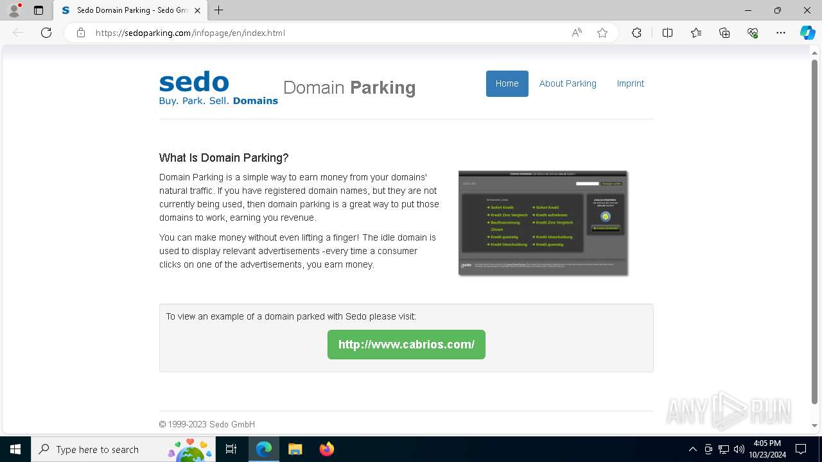Add this page to favorites star
Image resolution: width=822 pixels, height=462 pixels.
(x=602, y=33)
